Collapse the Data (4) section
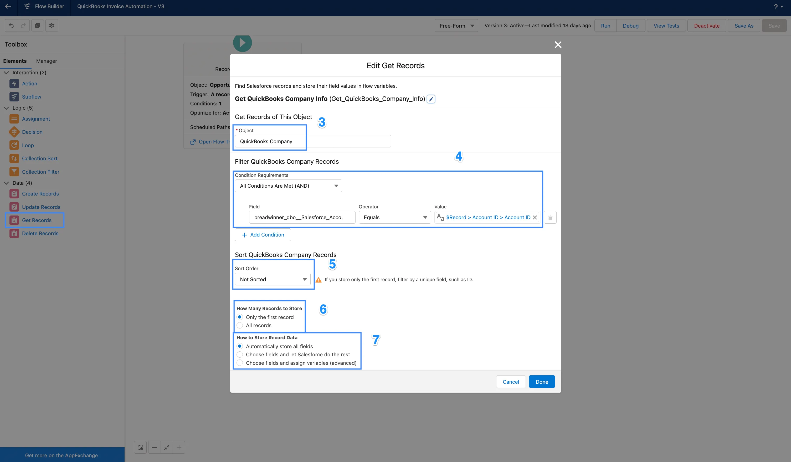 pos(6,183)
